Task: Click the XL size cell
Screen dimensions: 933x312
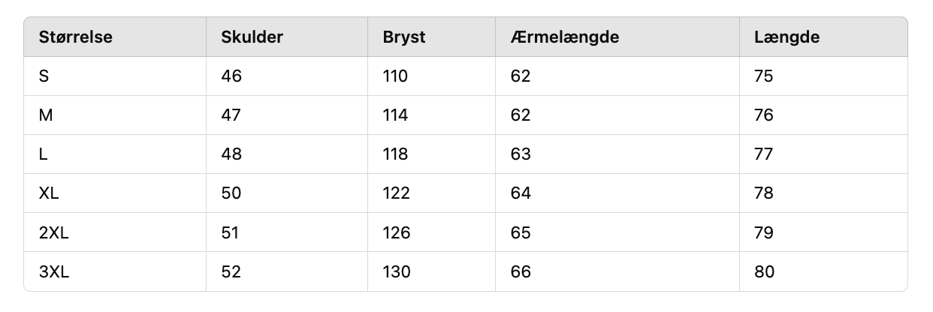Action: coord(49,193)
